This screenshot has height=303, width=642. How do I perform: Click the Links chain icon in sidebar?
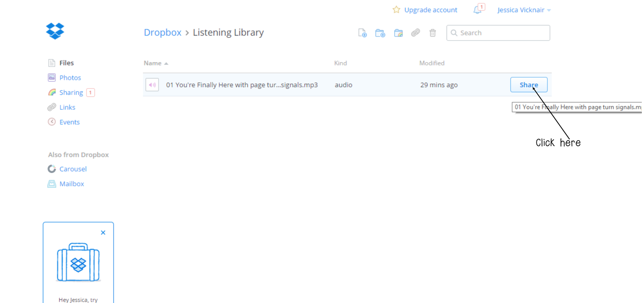52,107
